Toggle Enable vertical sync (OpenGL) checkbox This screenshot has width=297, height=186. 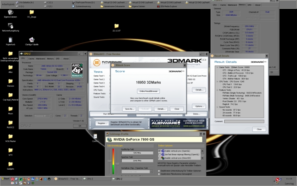[x=160, y=151]
